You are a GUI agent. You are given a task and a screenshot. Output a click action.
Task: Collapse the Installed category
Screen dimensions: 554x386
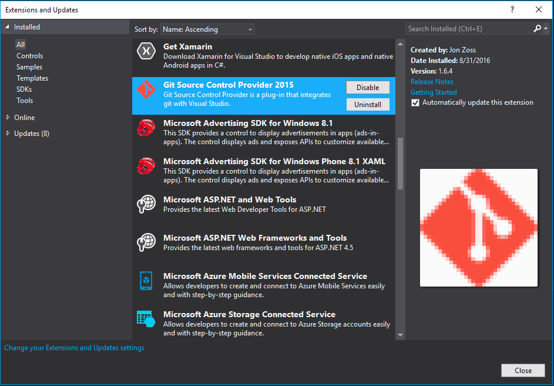point(7,27)
